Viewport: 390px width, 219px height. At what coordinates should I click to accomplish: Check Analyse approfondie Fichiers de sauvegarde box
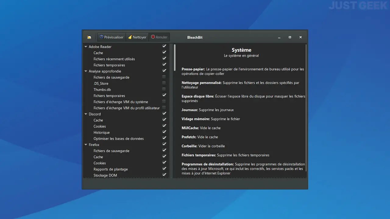coord(164,77)
